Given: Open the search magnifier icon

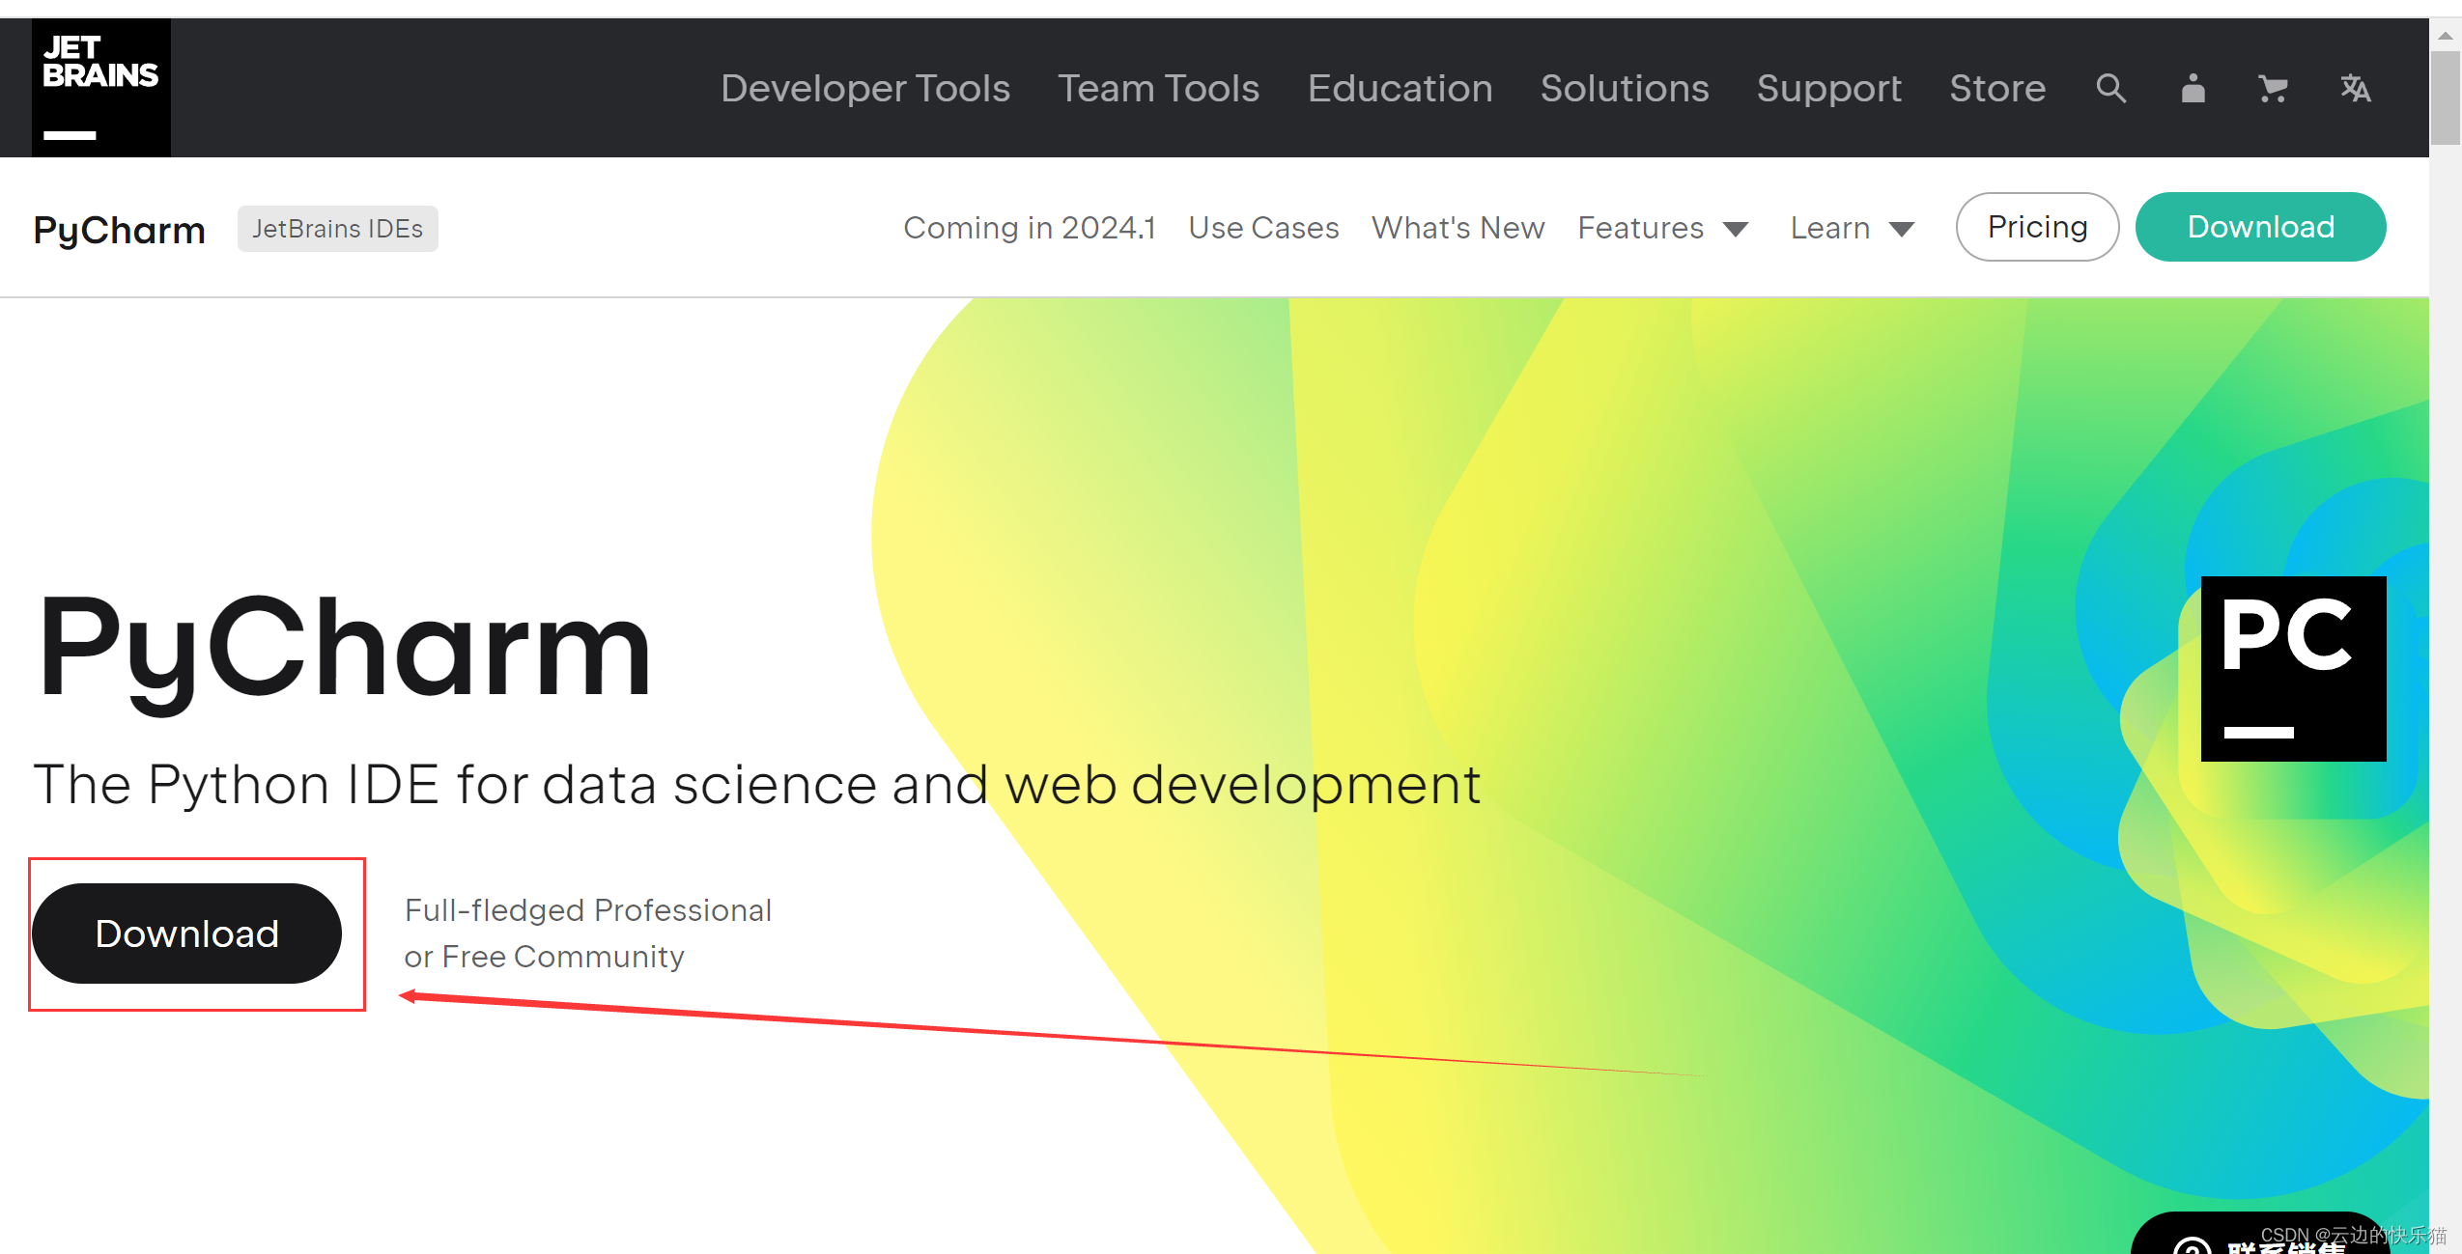Looking at the screenshot, I should click(2110, 89).
